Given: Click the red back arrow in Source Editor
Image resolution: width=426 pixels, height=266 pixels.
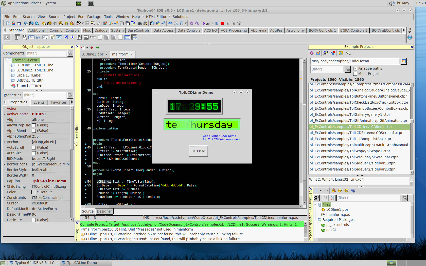Looking at the screenshot, I should click(92, 48).
